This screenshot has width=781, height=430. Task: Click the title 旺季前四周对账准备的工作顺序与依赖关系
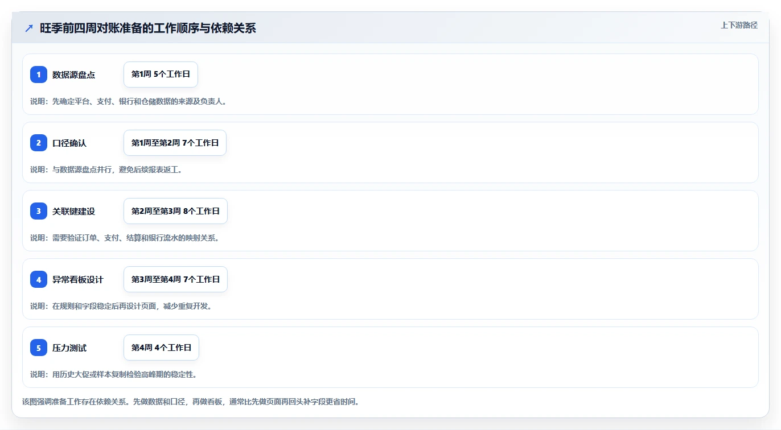click(148, 28)
